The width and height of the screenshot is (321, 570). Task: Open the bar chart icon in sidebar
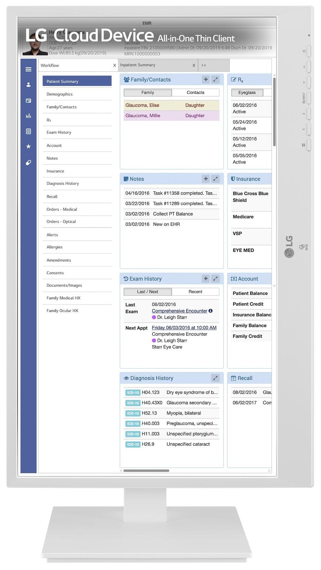click(28, 116)
